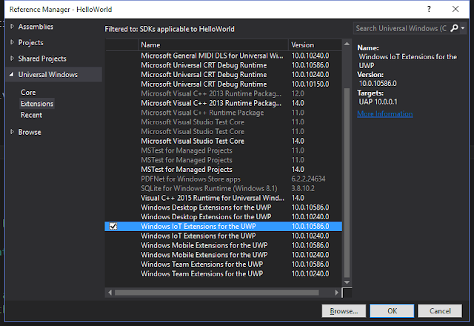Select Windows Team Extensions for the UWP 10.0.10240.0
This screenshot has height=326, width=474.
[x=224, y=273]
